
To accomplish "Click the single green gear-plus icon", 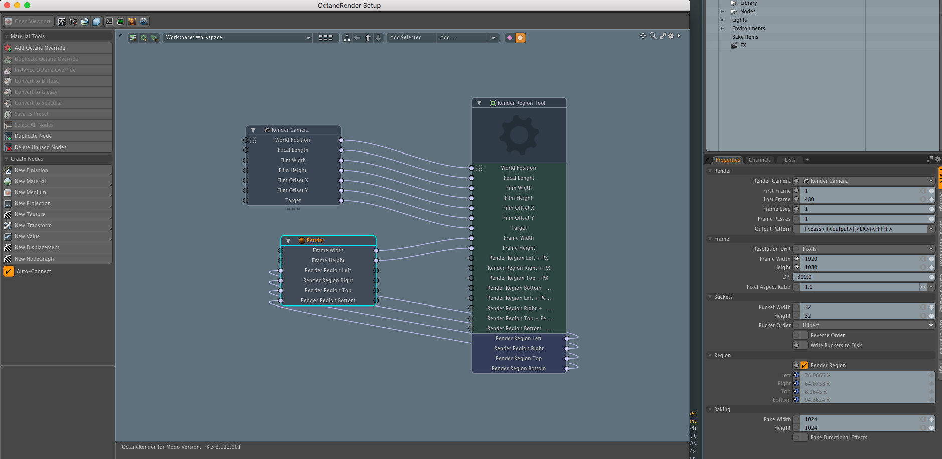I will point(144,38).
